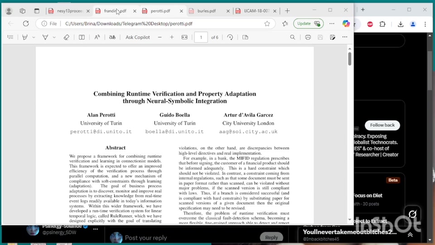Image resolution: width=435 pixels, height=245 pixels.
Task: Open Find in PDF search
Action: [x=292, y=37]
